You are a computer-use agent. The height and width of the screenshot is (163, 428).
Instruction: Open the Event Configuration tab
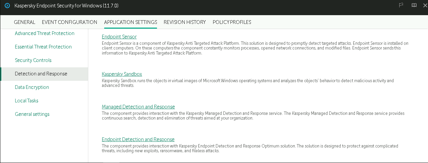[69, 22]
